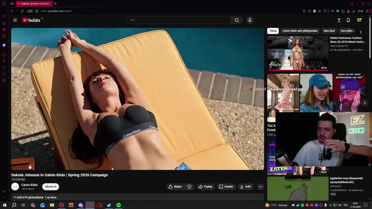Reload the page with the refresh icon

click(22, 11)
